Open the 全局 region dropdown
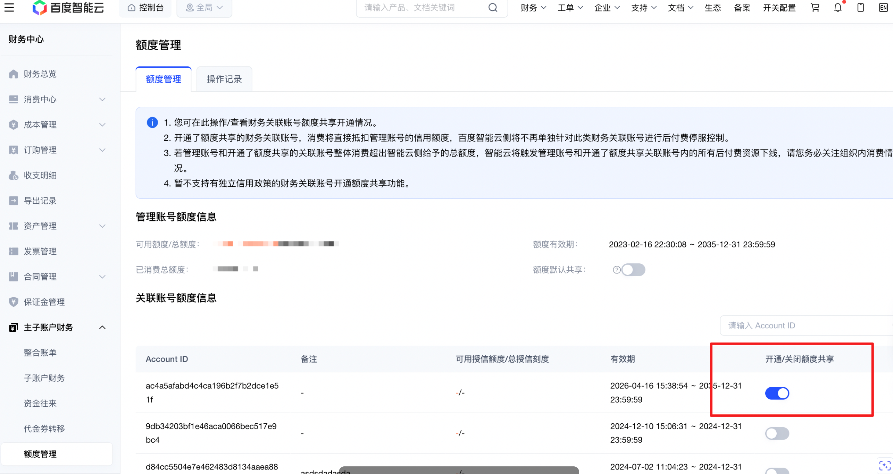 click(x=204, y=8)
